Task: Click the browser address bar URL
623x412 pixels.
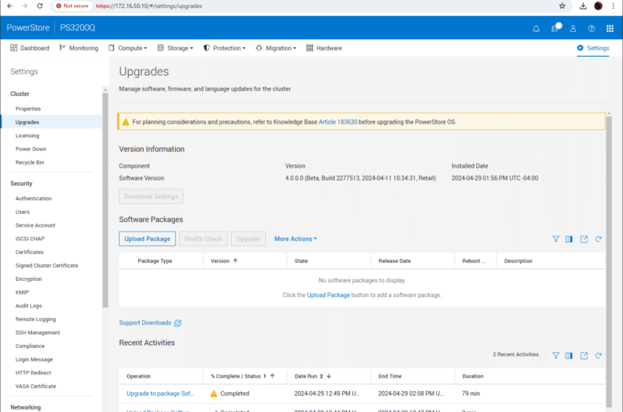Action: [149, 6]
